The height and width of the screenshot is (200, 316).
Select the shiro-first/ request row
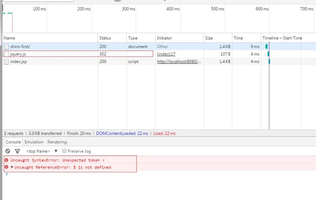tap(50, 47)
